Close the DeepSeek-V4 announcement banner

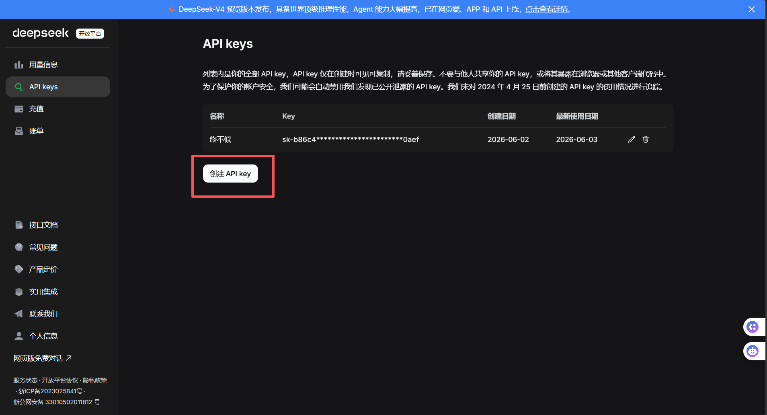coord(752,9)
